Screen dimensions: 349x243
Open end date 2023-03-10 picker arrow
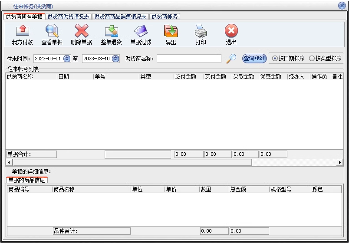115,59
